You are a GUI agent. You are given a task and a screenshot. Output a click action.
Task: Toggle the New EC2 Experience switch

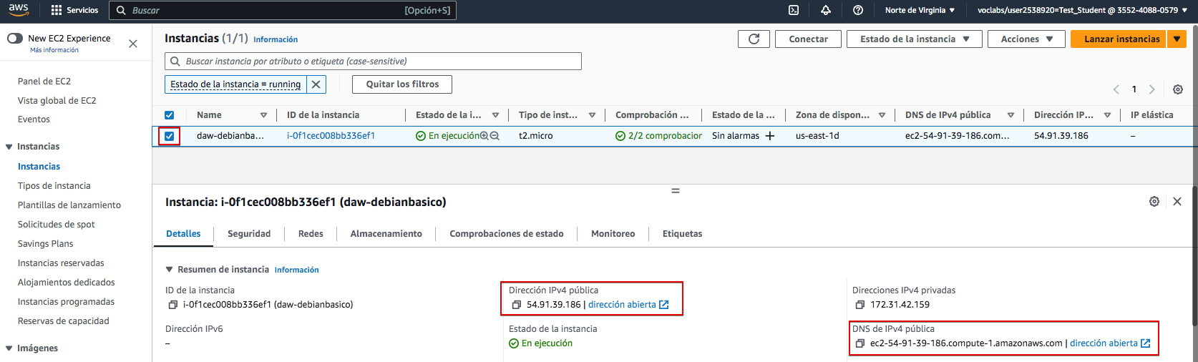point(15,38)
